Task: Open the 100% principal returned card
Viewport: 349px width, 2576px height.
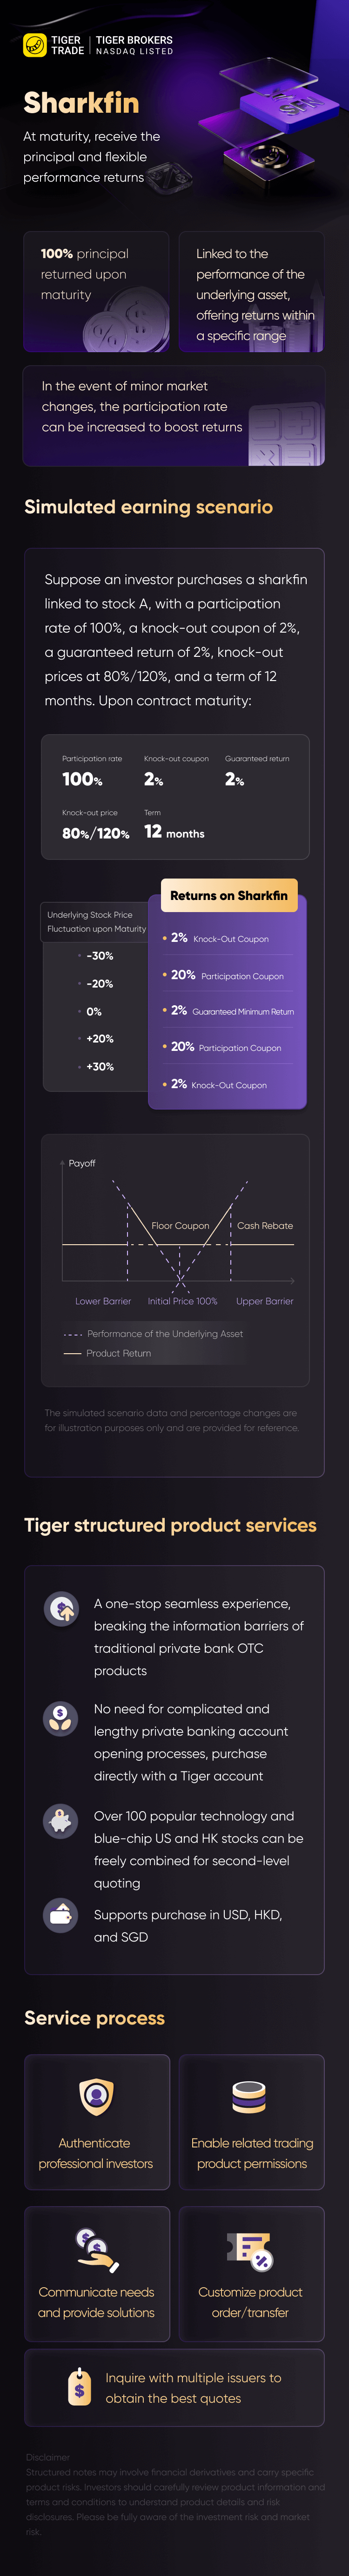Action: click(x=97, y=292)
